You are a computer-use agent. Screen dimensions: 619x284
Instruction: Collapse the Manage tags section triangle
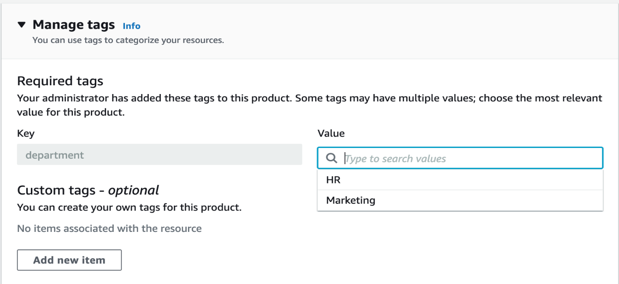pyautogui.click(x=22, y=25)
